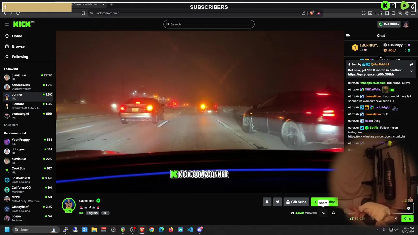Click the Gift Subs button
This screenshot has width=418, height=235.
coord(296,202)
